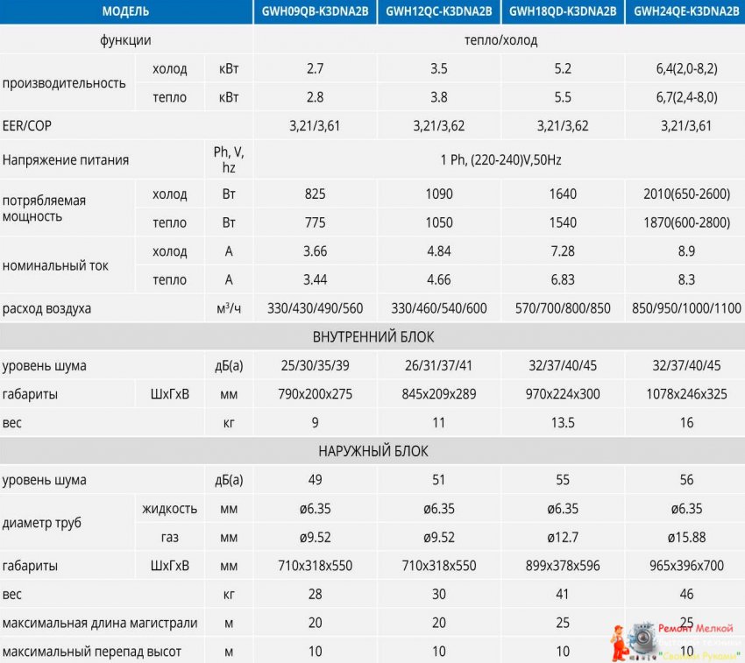Click the МОДЕЛЬ header cell

(x=125, y=11)
